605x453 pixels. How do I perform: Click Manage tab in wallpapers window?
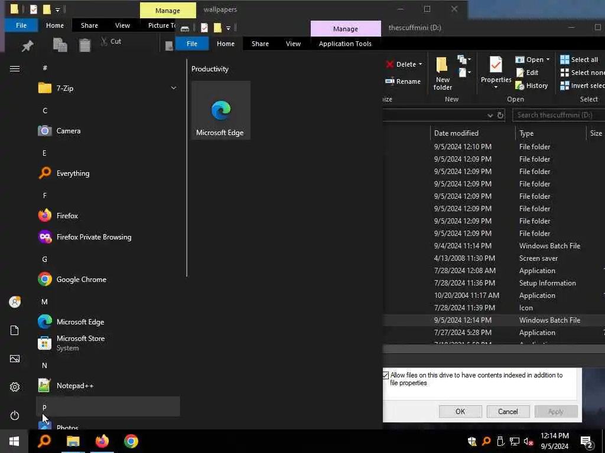pos(168,11)
